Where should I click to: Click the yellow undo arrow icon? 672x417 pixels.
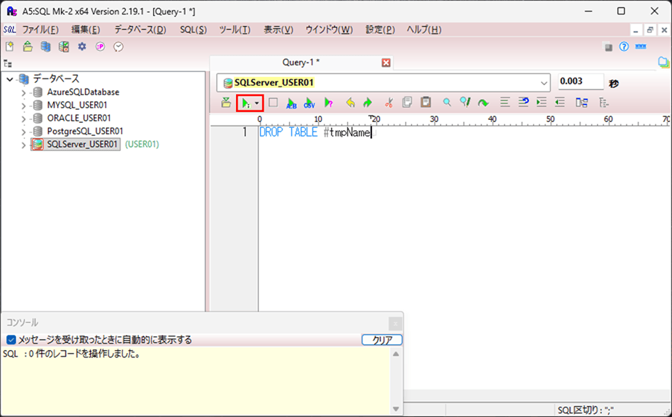point(350,103)
